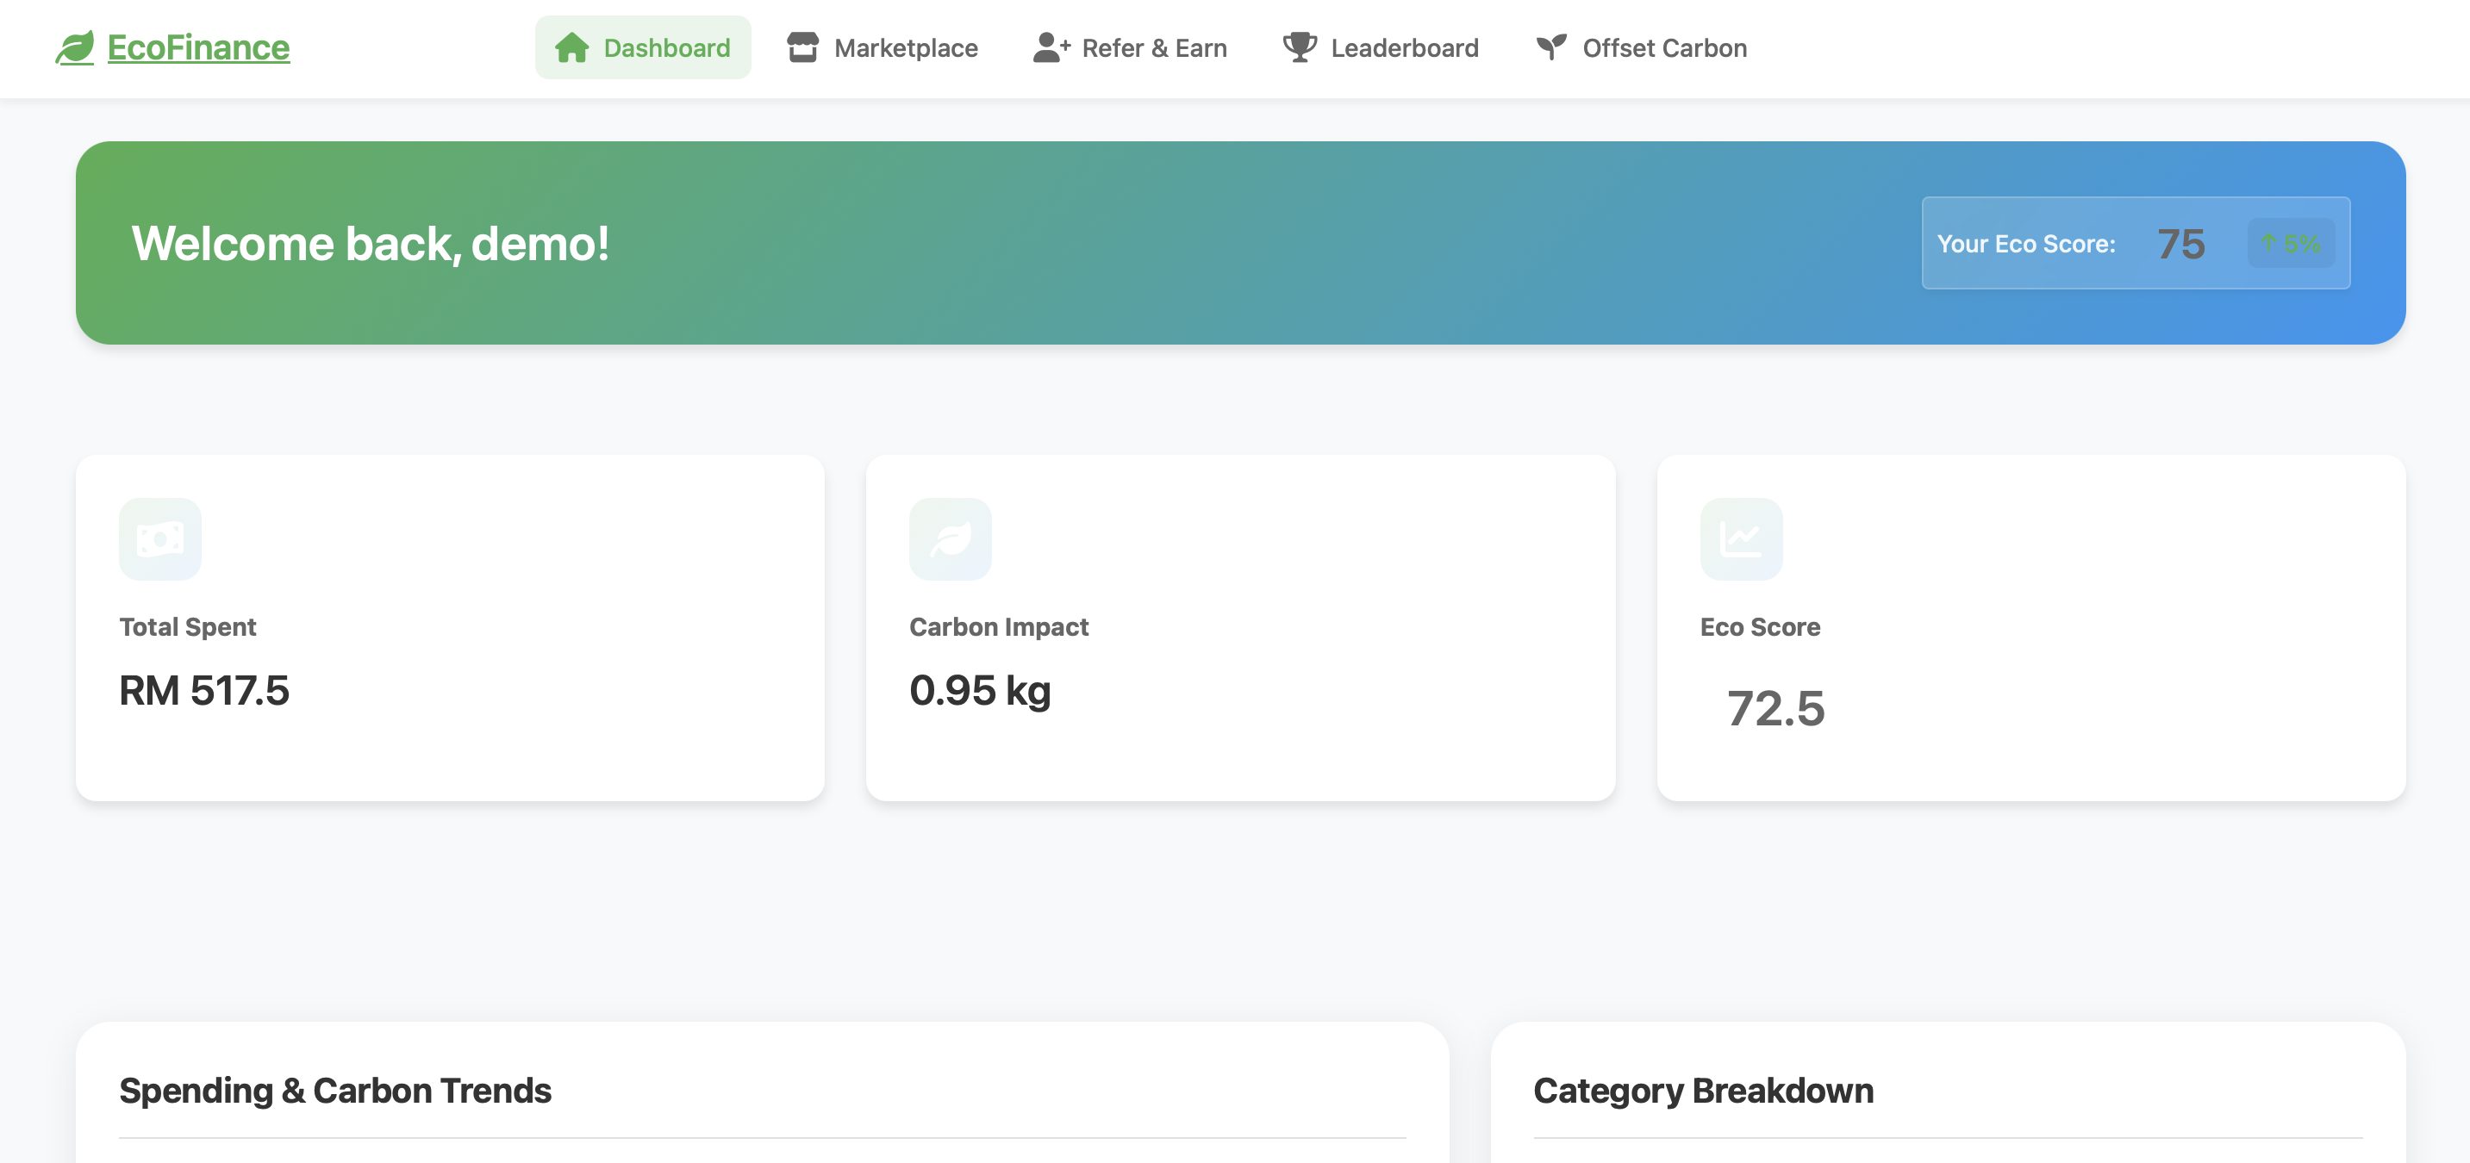Open the Leaderboard page
This screenshot has height=1163, width=2470.
[x=1381, y=47]
